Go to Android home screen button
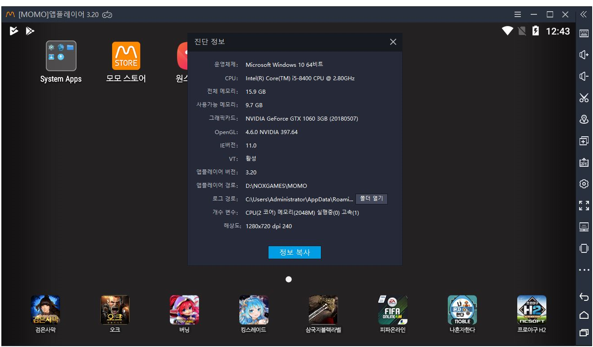 (x=584, y=315)
